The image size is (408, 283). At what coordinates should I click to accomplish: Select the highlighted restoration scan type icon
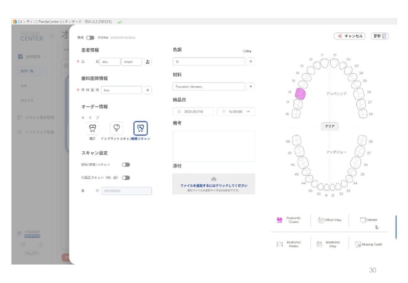[140, 128]
